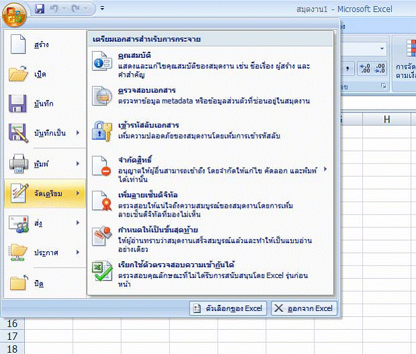This screenshot has width=416, height=354.
Task: Click the people and envelope icon for ส่ง
Action: click(x=19, y=224)
